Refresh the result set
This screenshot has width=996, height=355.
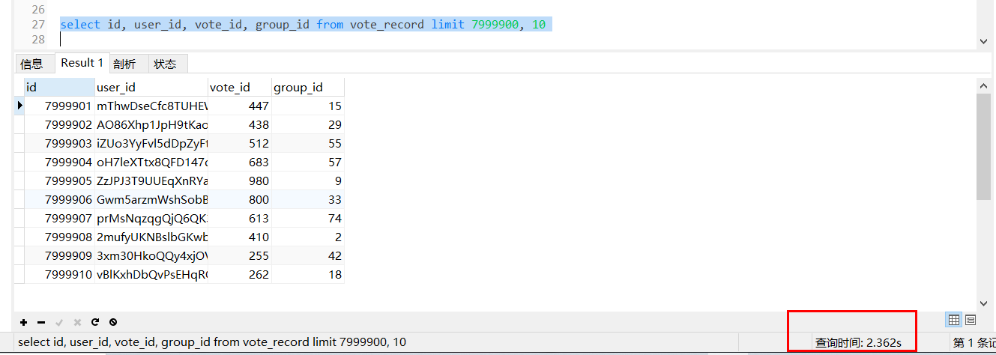[x=95, y=322]
